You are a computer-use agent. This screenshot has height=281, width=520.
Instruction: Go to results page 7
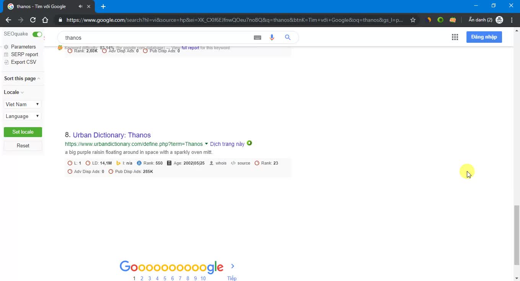[180, 278]
